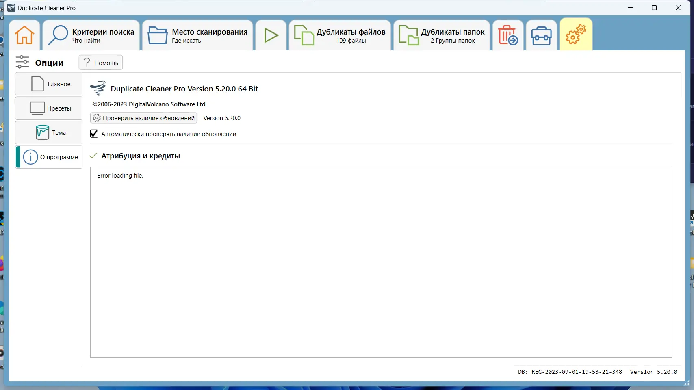Click the window resize grip in corner
694x390 pixels.
(687, 383)
